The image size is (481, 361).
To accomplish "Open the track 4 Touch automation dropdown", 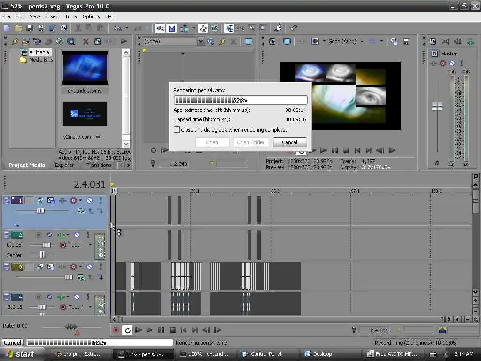I will coord(90,307).
